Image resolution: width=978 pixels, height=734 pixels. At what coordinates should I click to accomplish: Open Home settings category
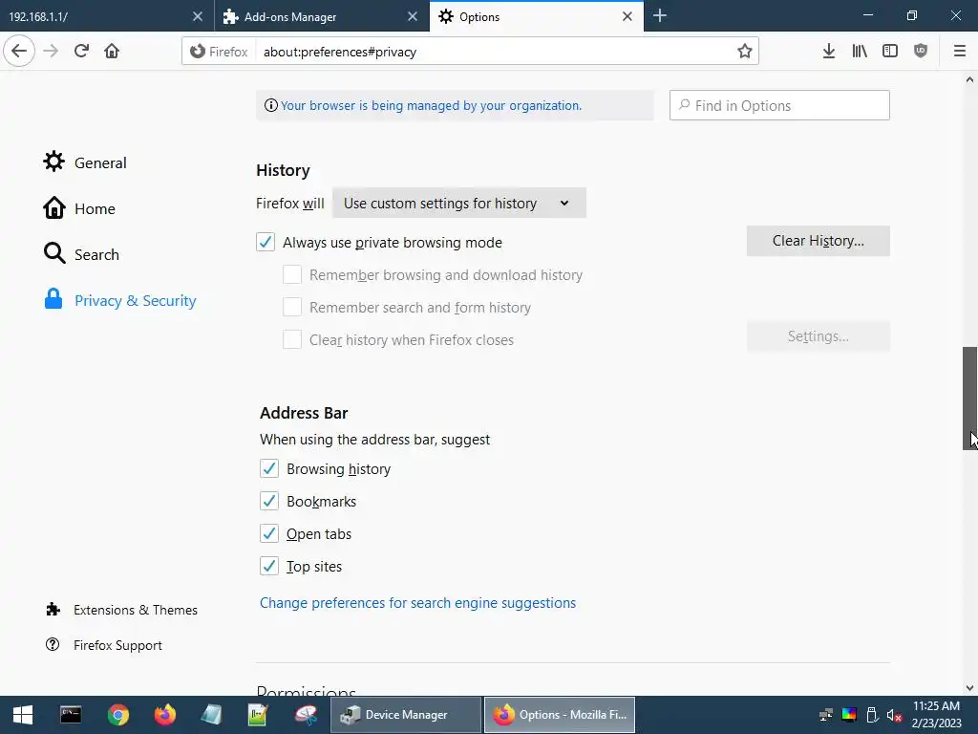tap(79, 208)
